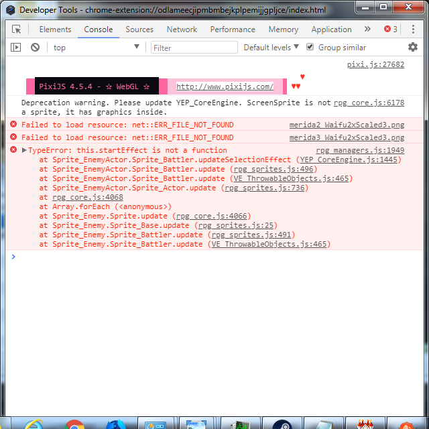Collapse the TypeError stack trace
The image size is (429, 429).
click(24, 150)
